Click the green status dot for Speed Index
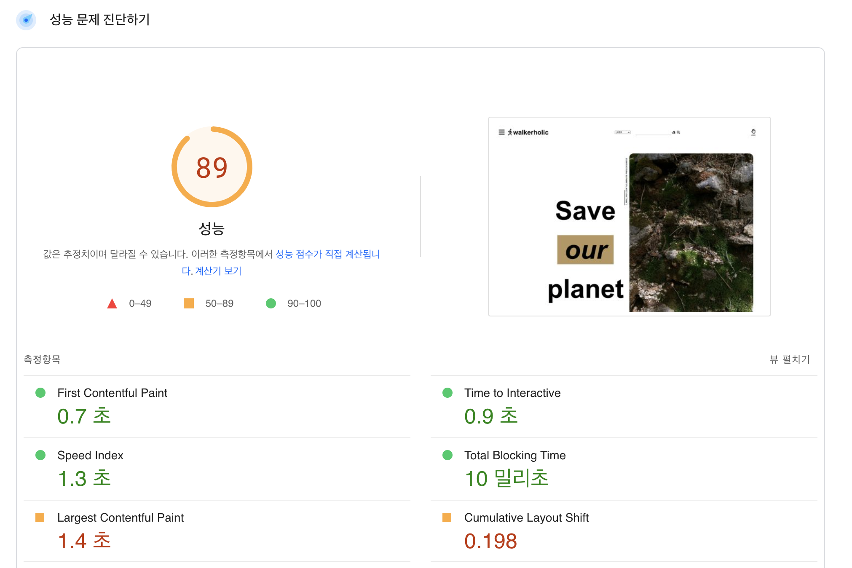The height and width of the screenshot is (568, 852). click(x=40, y=455)
